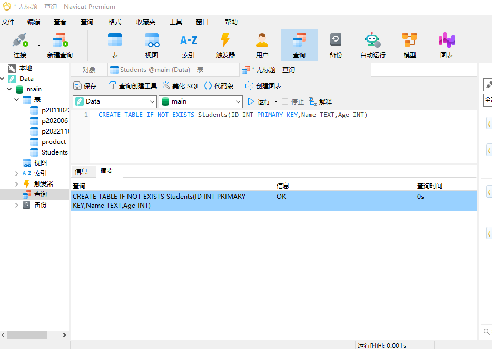Screen dimensions: 492x349
Task: Open the Index (索引) A-Z icon
Action: click(189, 45)
